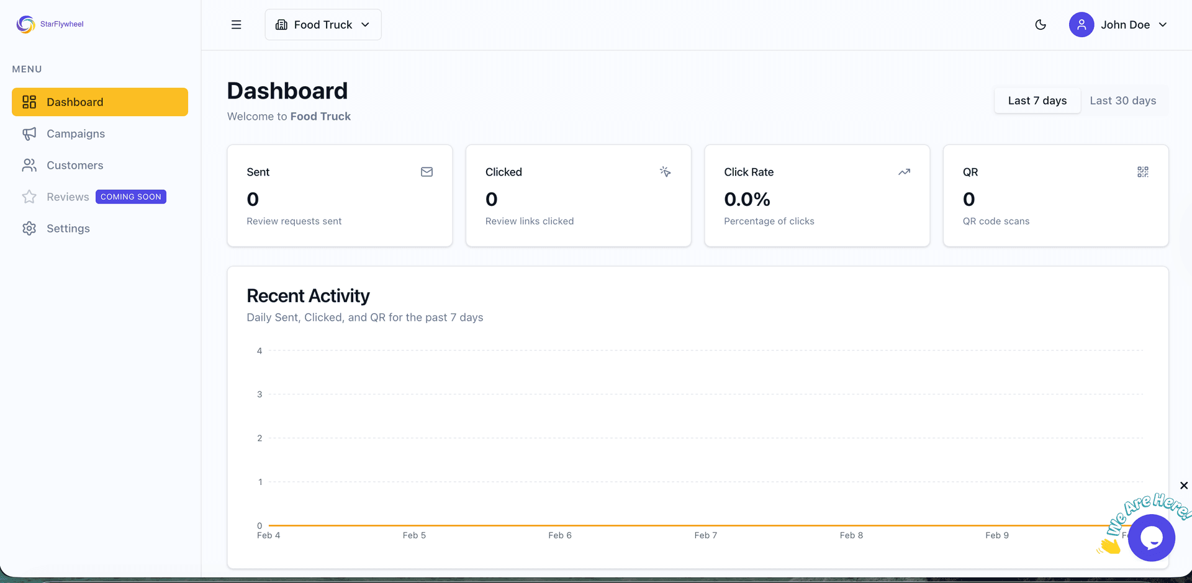Select the Last 30 days tab
This screenshot has width=1192, height=583.
click(1122, 100)
